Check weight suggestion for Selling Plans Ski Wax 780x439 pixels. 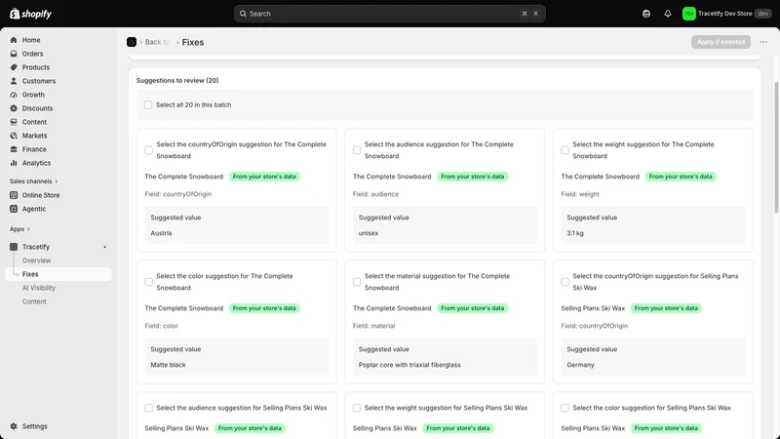357,408
